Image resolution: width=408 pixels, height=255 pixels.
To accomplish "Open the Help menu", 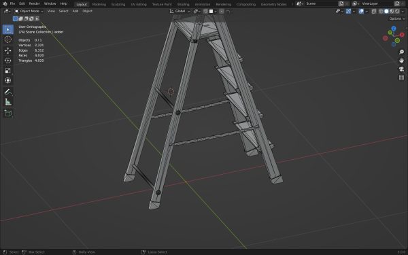I will [x=64, y=3].
